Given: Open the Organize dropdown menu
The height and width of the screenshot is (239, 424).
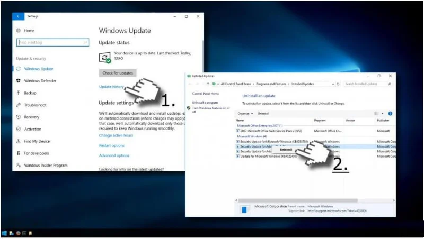Looking at the screenshot, I should tap(245, 114).
